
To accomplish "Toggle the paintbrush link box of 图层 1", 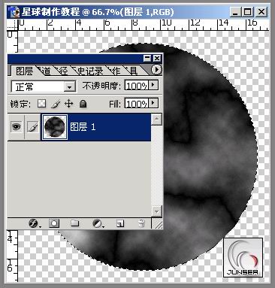I will click(33, 127).
